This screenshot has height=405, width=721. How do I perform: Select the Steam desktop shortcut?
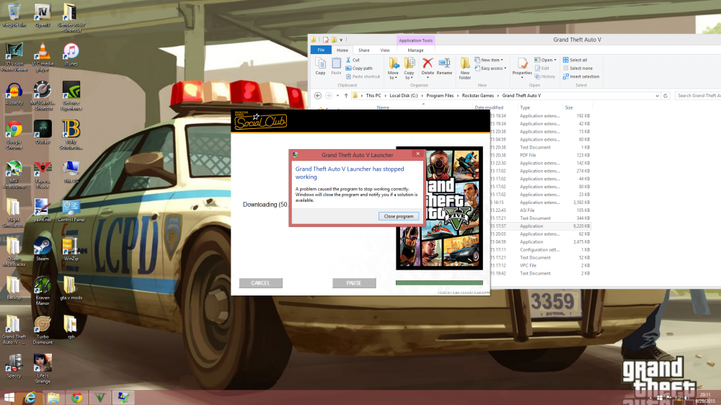tap(43, 249)
